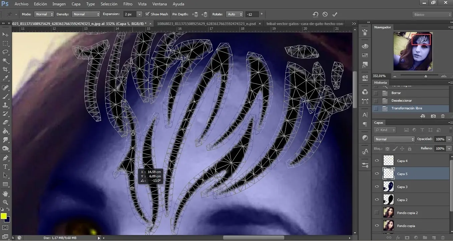Open the Expansion value dropdown arrow
Image resolution: width=453 pixels, height=241 pixels.
139,14
